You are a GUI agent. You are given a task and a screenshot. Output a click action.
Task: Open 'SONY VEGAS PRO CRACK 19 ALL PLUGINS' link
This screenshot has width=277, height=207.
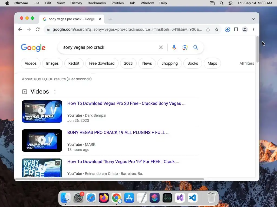118,132
